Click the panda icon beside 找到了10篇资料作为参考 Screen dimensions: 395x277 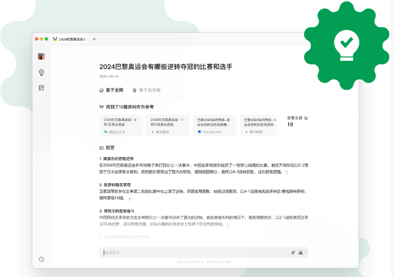(x=101, y=107)
